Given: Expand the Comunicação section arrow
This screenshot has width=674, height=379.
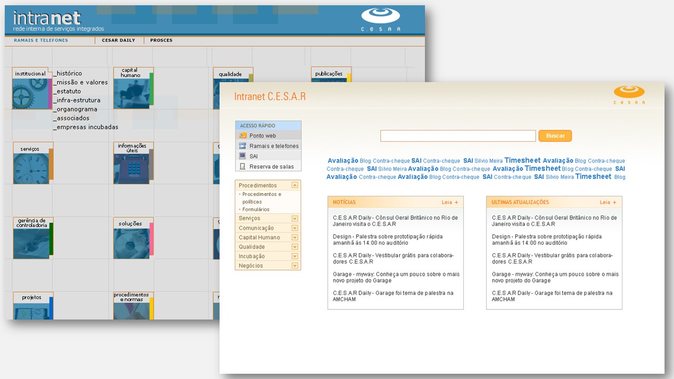Looking at the screenshot, I should pos(295,228).
